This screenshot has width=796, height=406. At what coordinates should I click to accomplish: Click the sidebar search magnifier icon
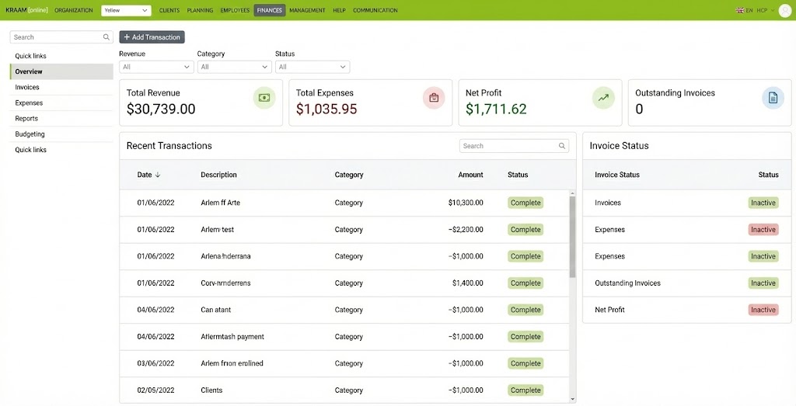coord(106,37)
